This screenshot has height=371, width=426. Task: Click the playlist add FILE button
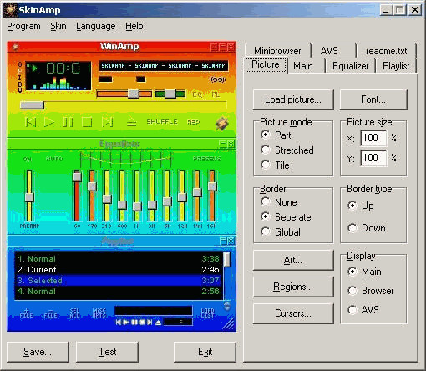pos(27,313)
